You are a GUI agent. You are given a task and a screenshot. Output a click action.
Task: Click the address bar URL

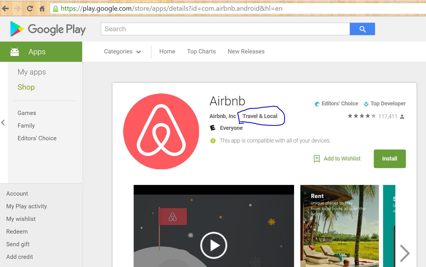click(x=171, y=8)
